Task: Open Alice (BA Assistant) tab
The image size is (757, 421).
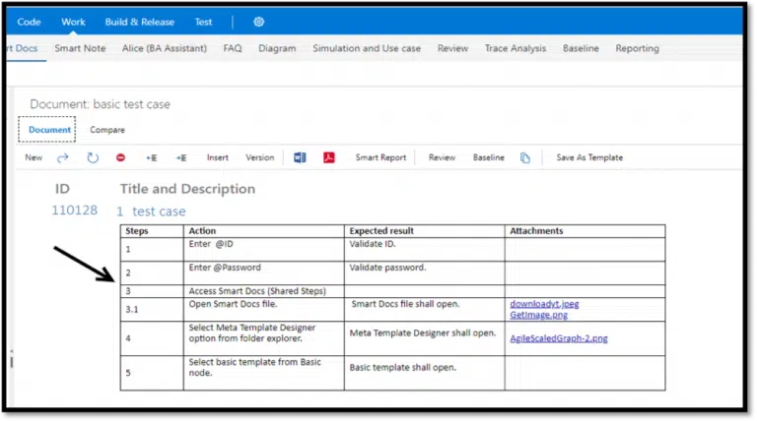Action: [165, 48]
